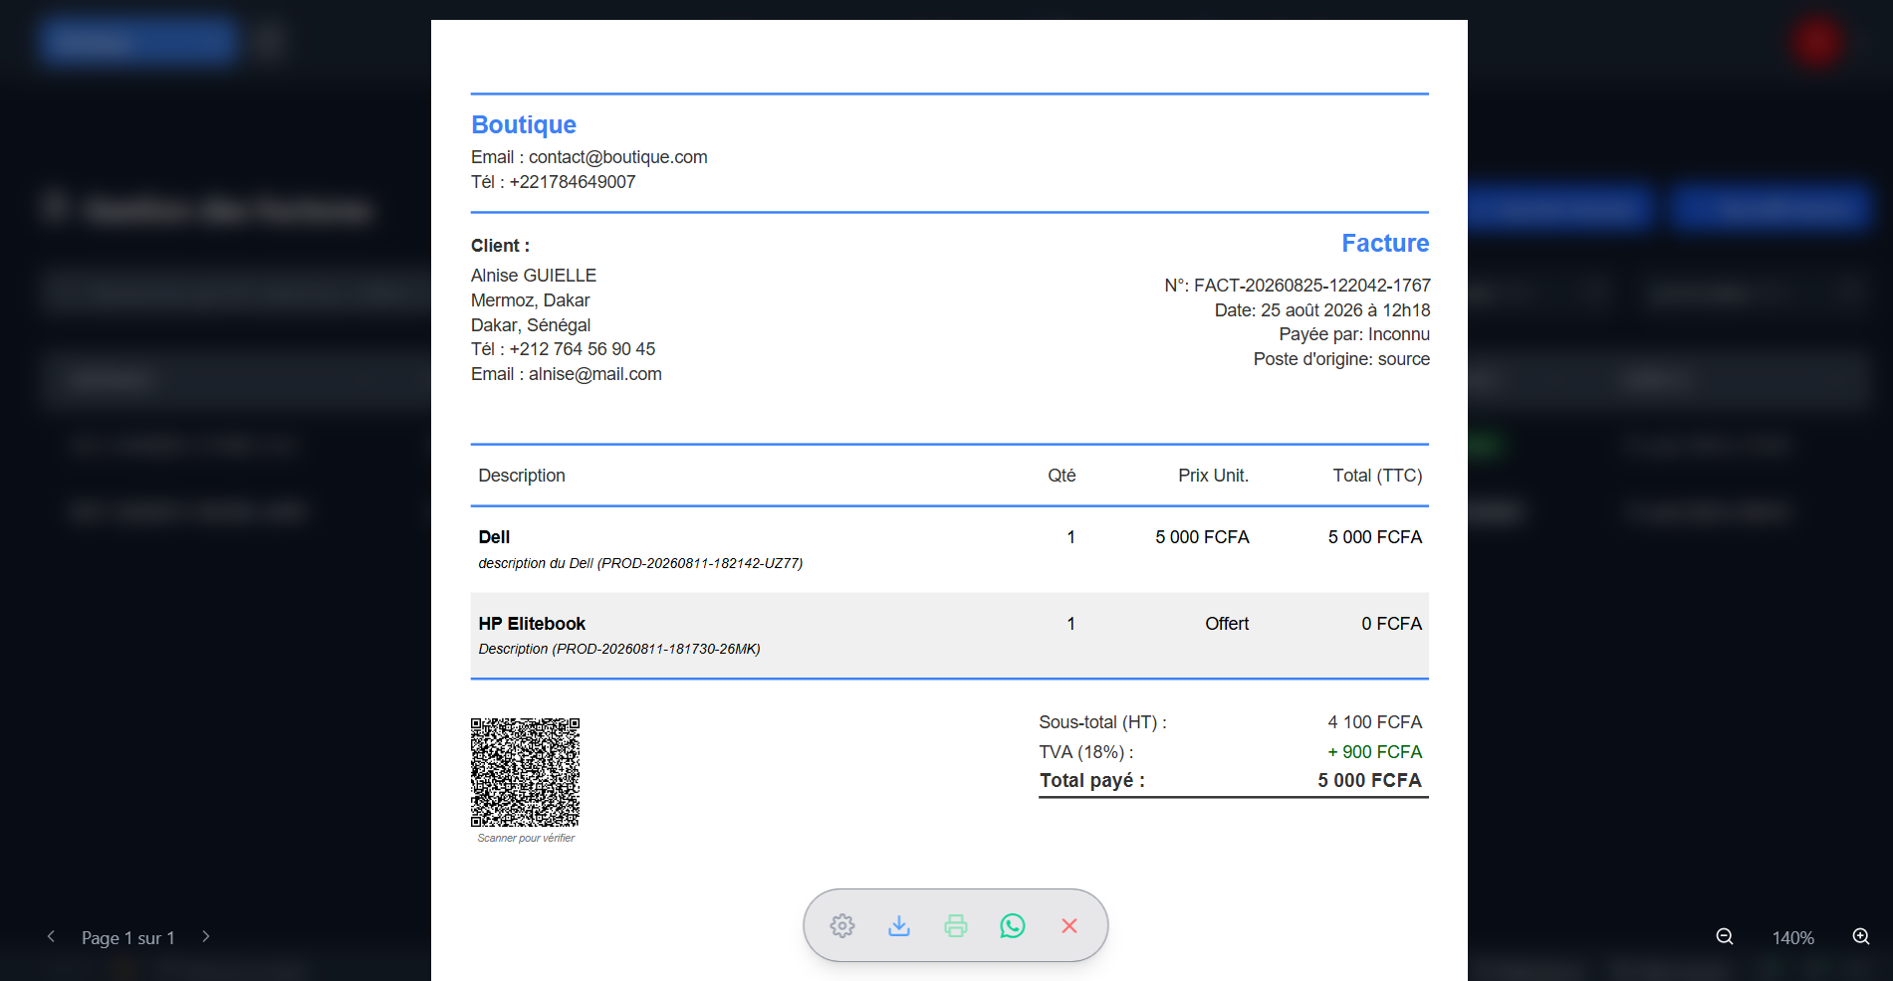This screenshot has height=981, width=1893.
Task: Select the 'Offert' unit price cell
Action: 1227,624
